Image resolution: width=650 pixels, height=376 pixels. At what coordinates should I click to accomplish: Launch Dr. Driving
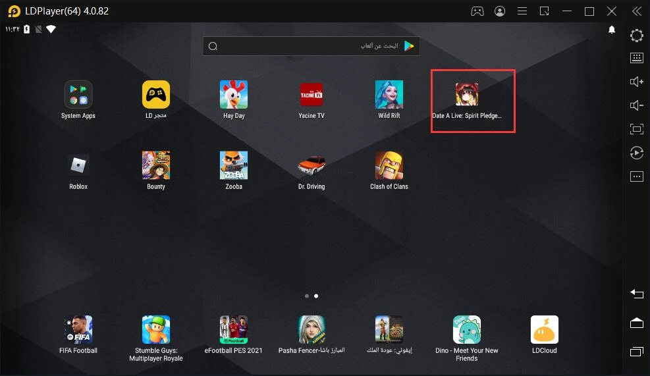pos(311,165)
